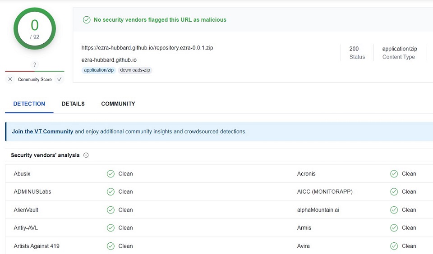Click the Clean check icon for AICC (MONITORAPP)
Screen dimensions: 433x254
click(394, 192)
